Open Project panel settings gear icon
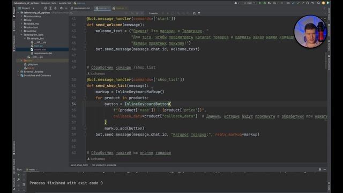The height and width of the screenshot is (193, 343). [x=61, y=8]
